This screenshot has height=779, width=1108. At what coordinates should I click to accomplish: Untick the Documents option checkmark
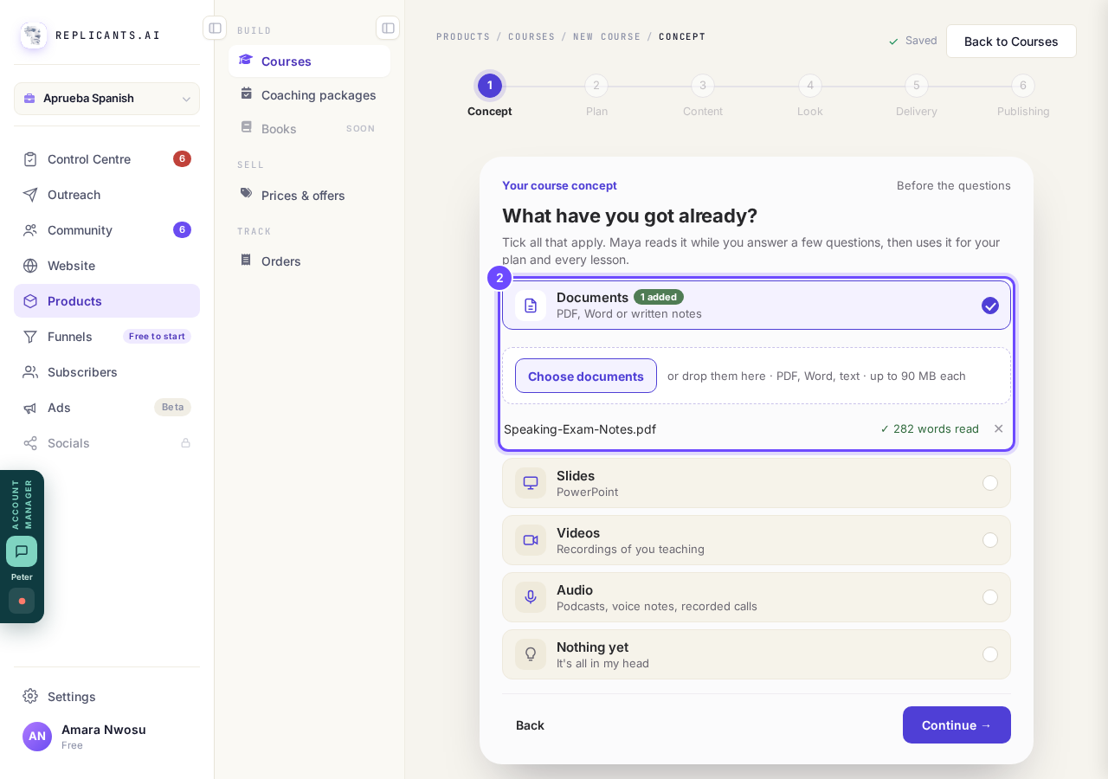click(990, 306)
